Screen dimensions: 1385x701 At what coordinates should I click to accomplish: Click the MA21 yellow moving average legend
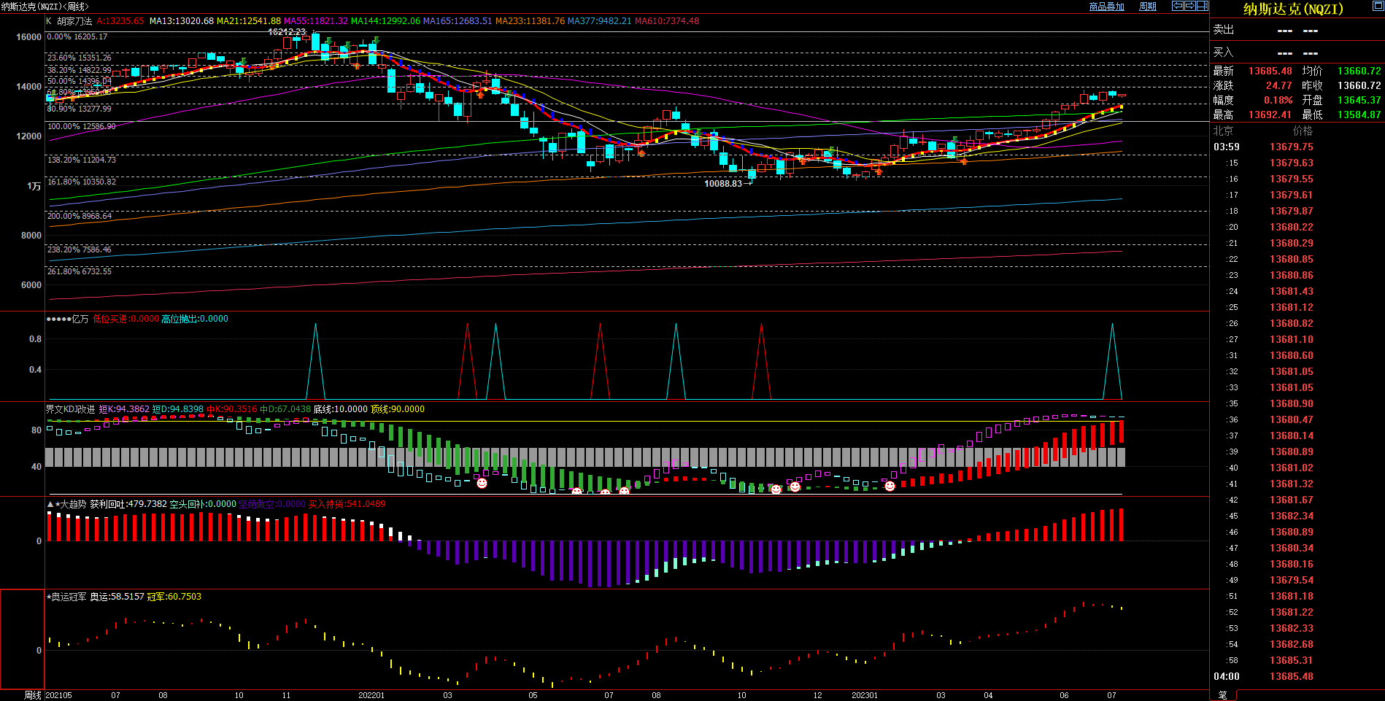point(248,21)
